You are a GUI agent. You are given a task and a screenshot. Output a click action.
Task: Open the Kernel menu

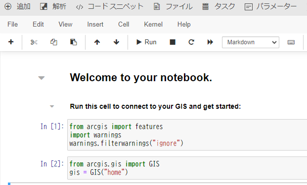tap(153, 25)
